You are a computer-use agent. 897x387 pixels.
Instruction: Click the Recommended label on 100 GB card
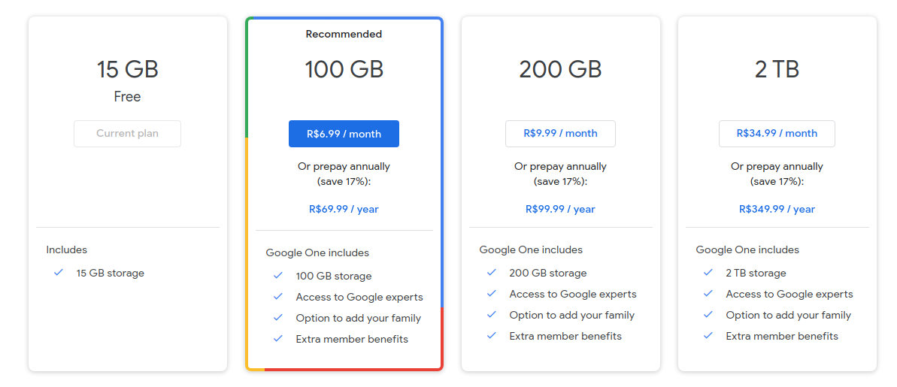pyautogui.click(x=344, y=35)
